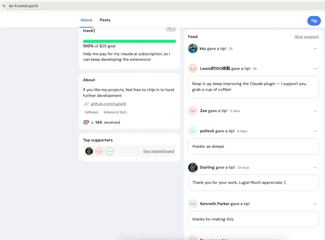Click the "Keep it up" message from Lewis
Screen dimensions: 325x240
click(x=253, y=87)
